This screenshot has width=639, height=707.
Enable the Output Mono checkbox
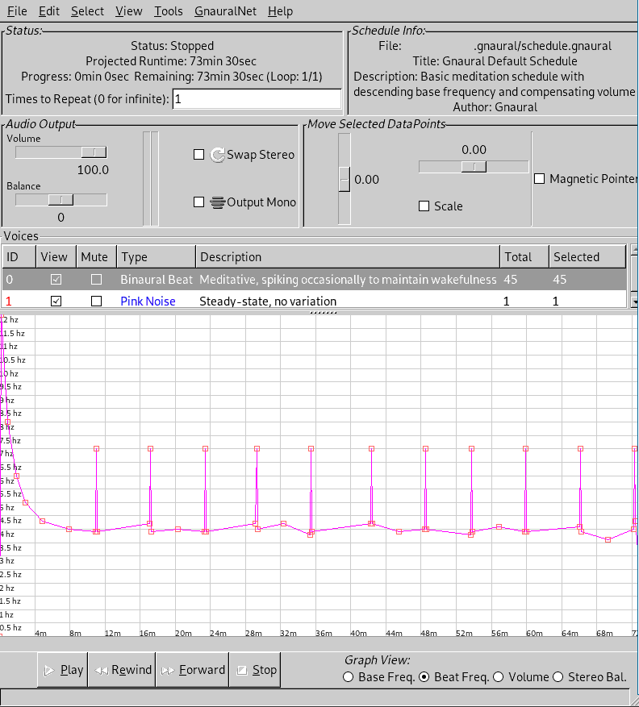click(199, 202)
